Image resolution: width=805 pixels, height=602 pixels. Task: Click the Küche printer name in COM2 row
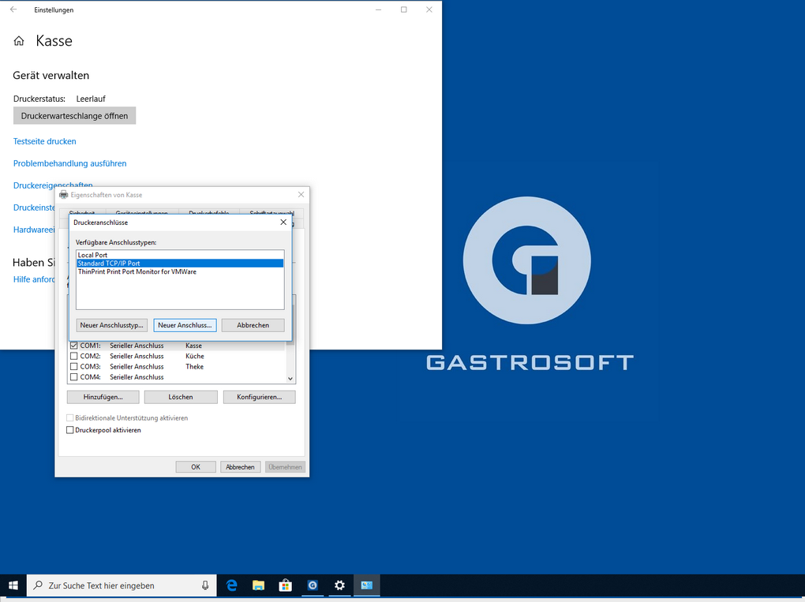(195, 356)
